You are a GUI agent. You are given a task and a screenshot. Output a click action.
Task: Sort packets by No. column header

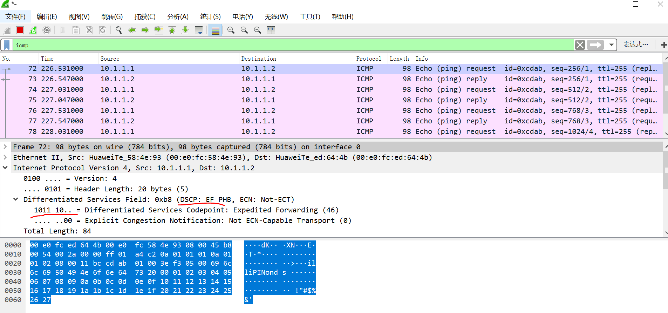pos(19,59)
